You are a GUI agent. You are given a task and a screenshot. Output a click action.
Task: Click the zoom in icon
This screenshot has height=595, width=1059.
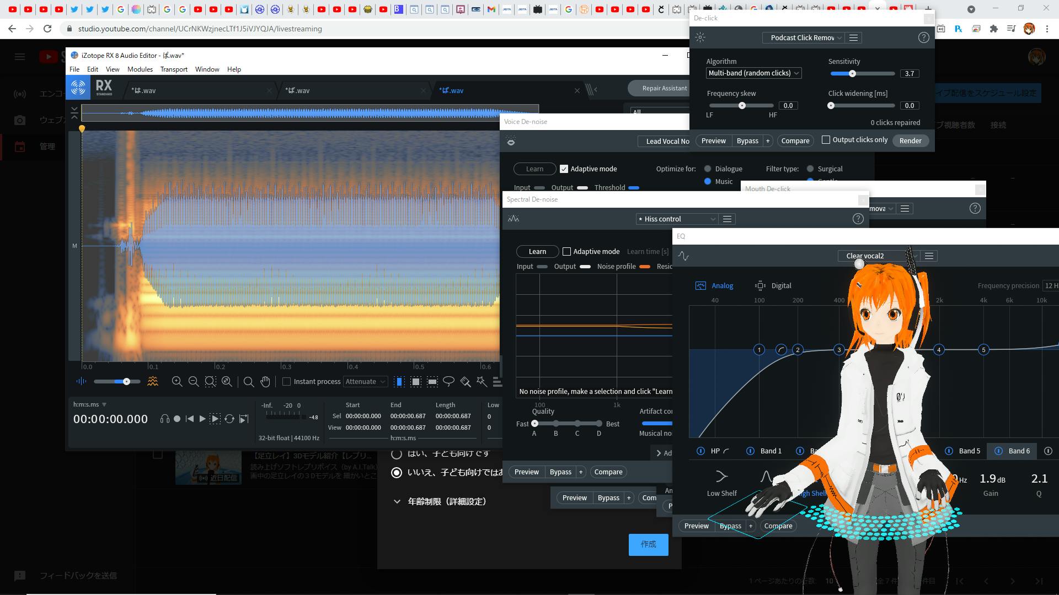[177, 381]
